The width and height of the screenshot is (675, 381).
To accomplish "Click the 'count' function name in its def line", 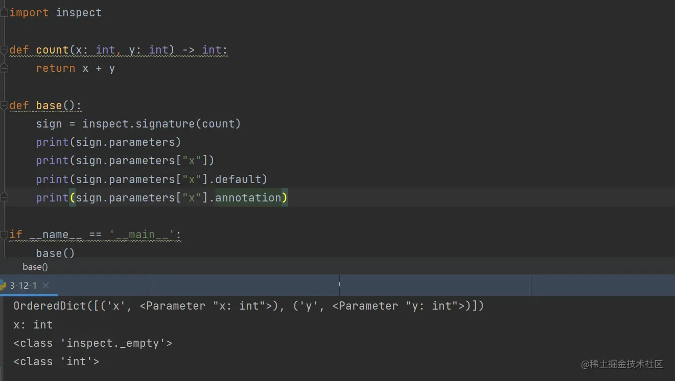I will click(52, 50).
